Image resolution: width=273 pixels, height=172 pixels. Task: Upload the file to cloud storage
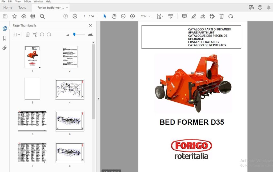[x=24, y=16]
